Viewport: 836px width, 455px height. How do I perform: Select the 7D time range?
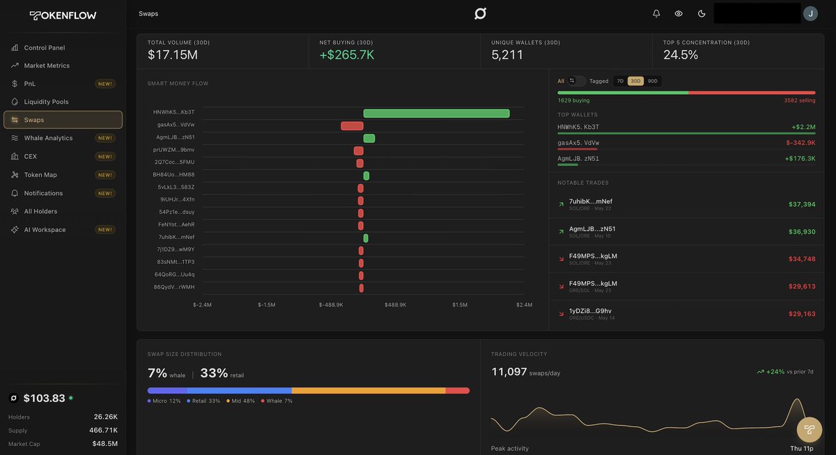point(620,81)
